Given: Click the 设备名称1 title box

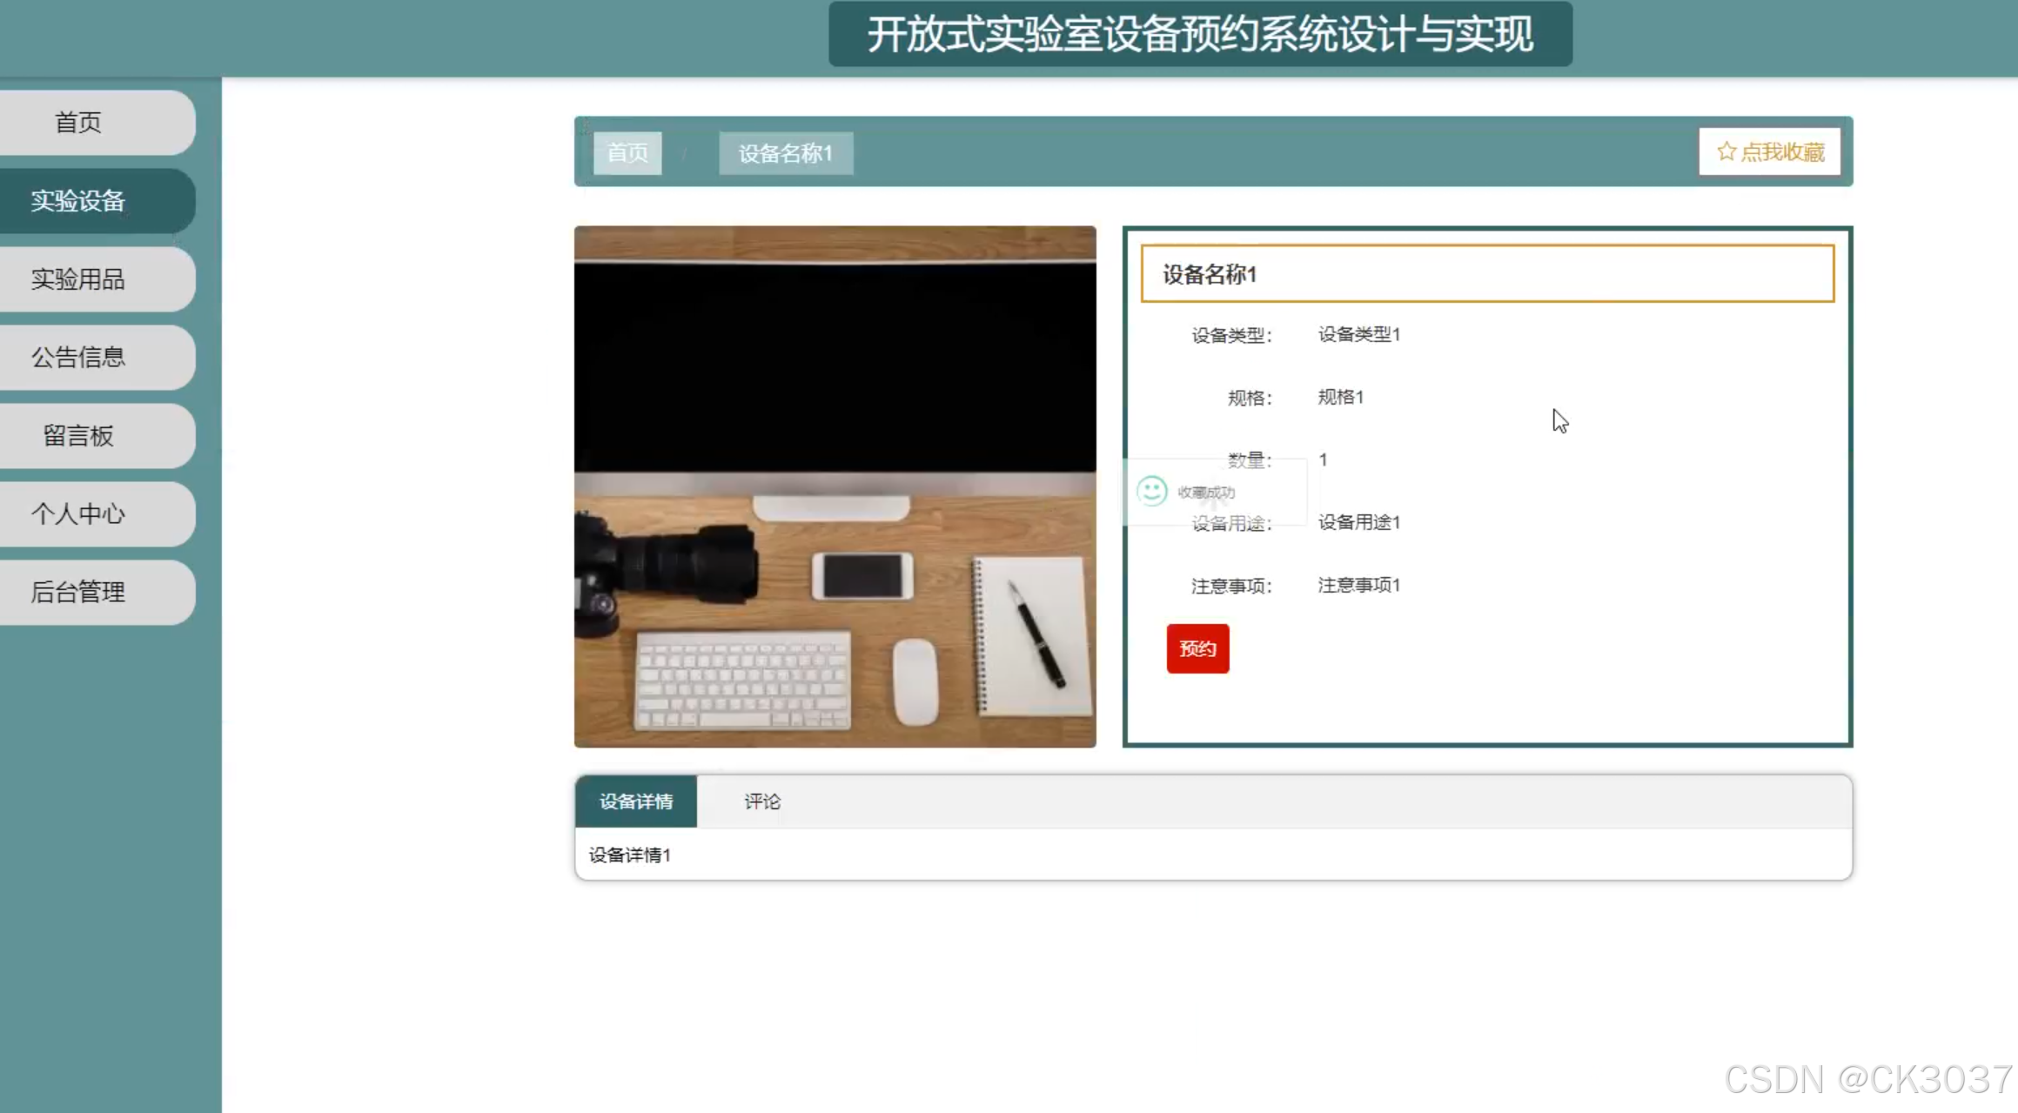Looking at the screenshot, I should [1487, 274].
